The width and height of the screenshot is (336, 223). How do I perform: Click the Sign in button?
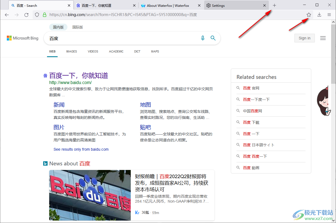(304, 38)
